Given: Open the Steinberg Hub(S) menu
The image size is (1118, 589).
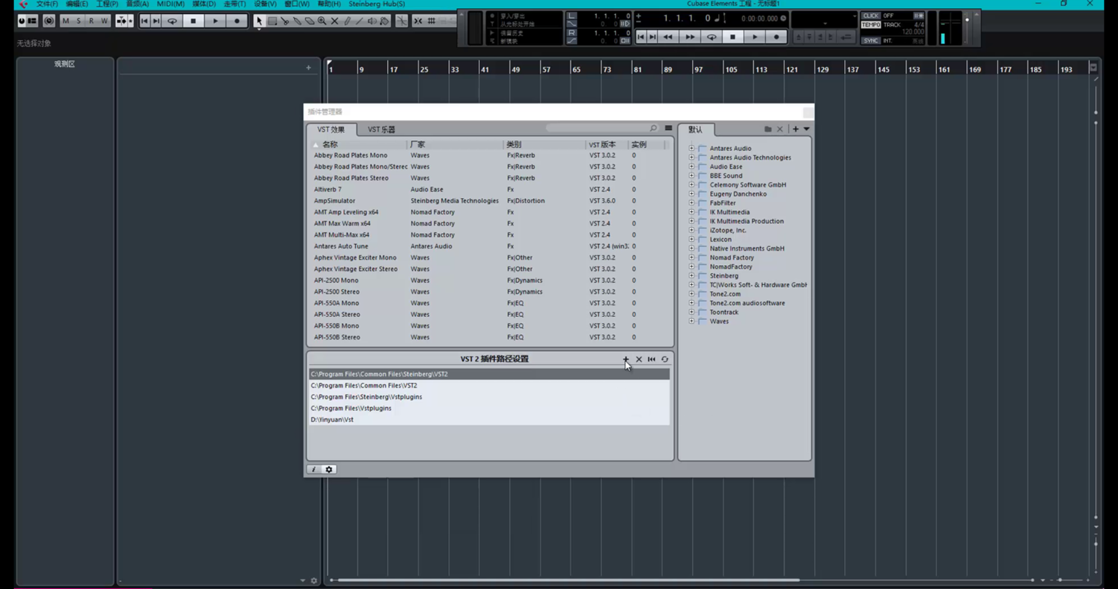Looking at the screenshot, I should (377, 4).
